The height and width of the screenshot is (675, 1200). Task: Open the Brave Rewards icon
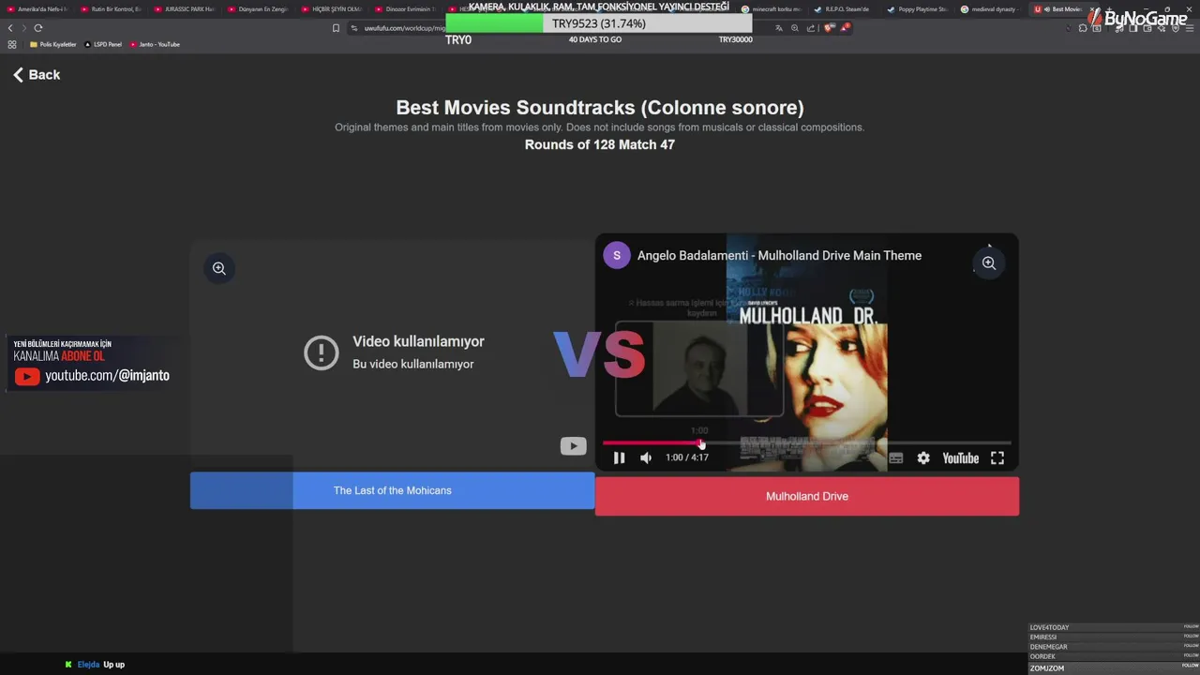click(845, 28)
